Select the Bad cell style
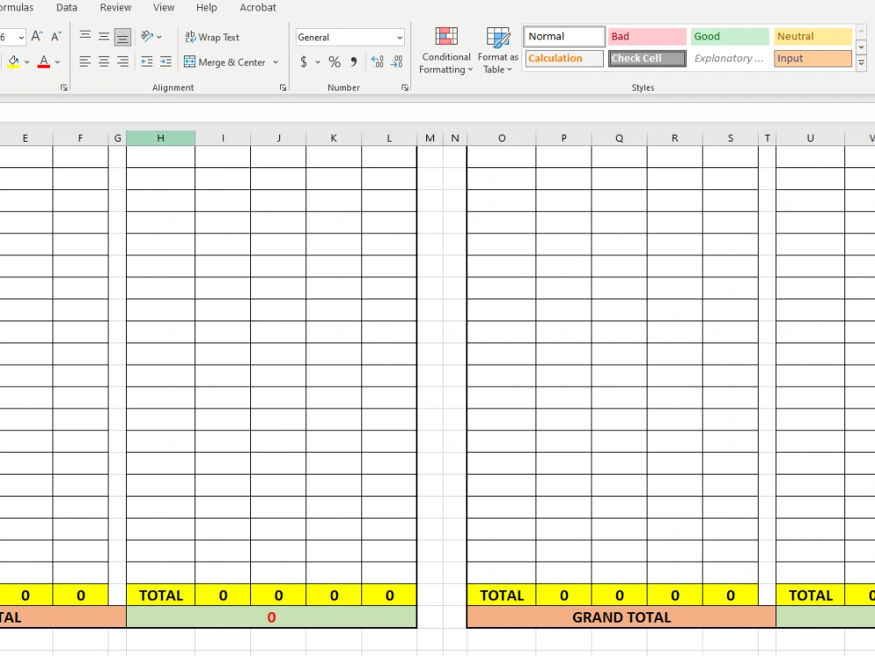Image resolution: width=875 pixels, height=656 pixels. (647, 36)
